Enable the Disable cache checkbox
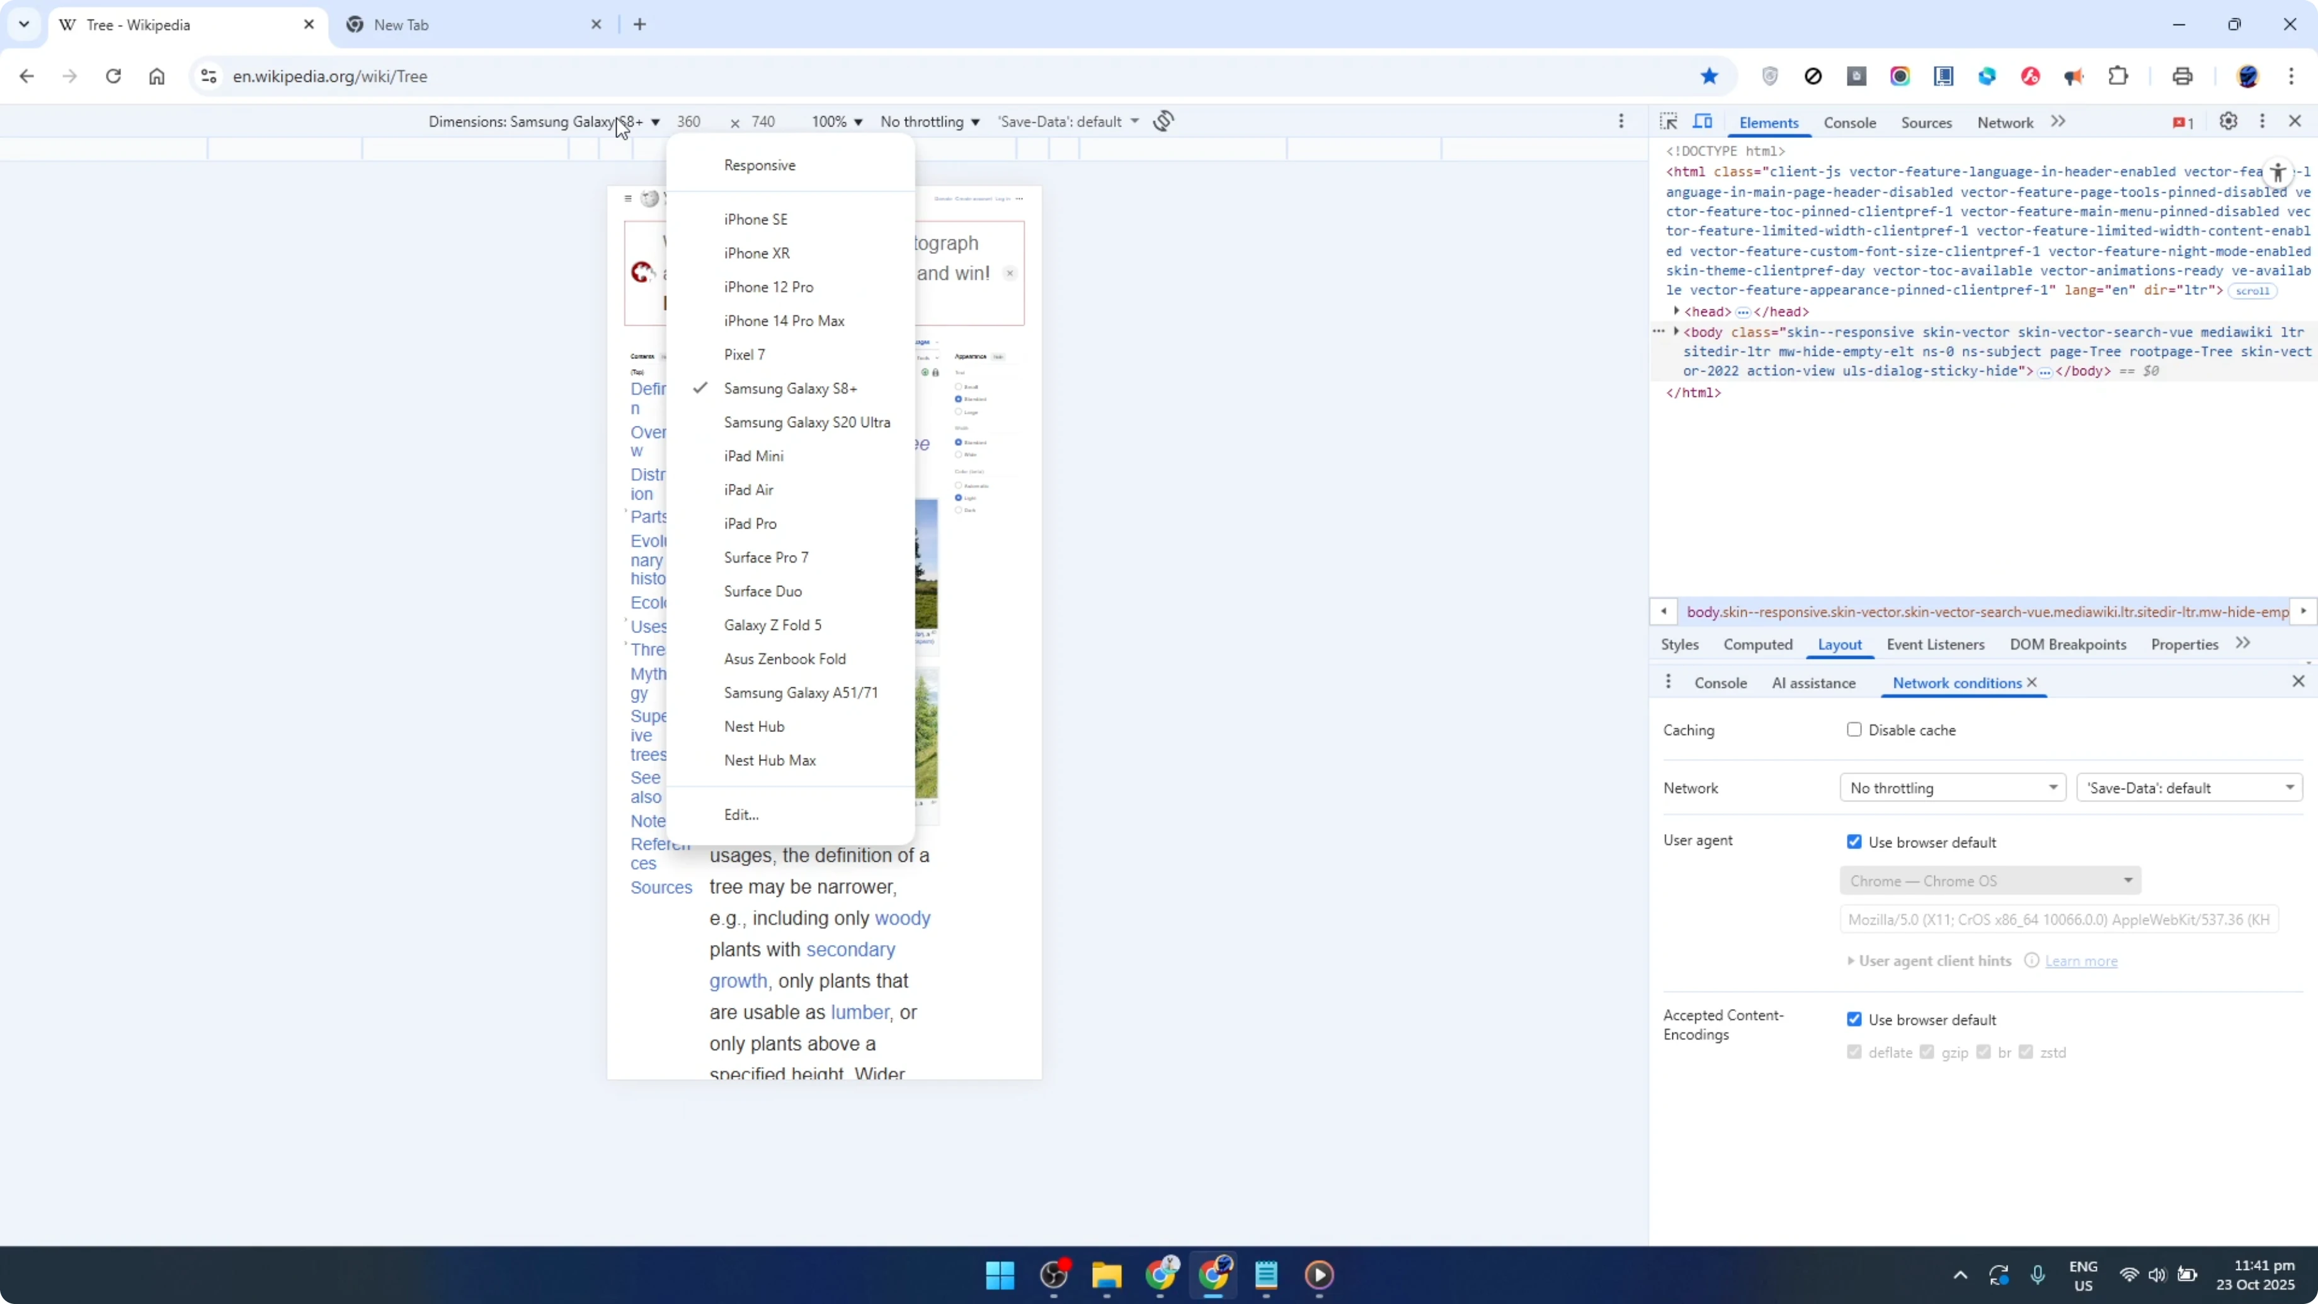This screenshot has width=2318, height=1304. [x=1854, y=730]
